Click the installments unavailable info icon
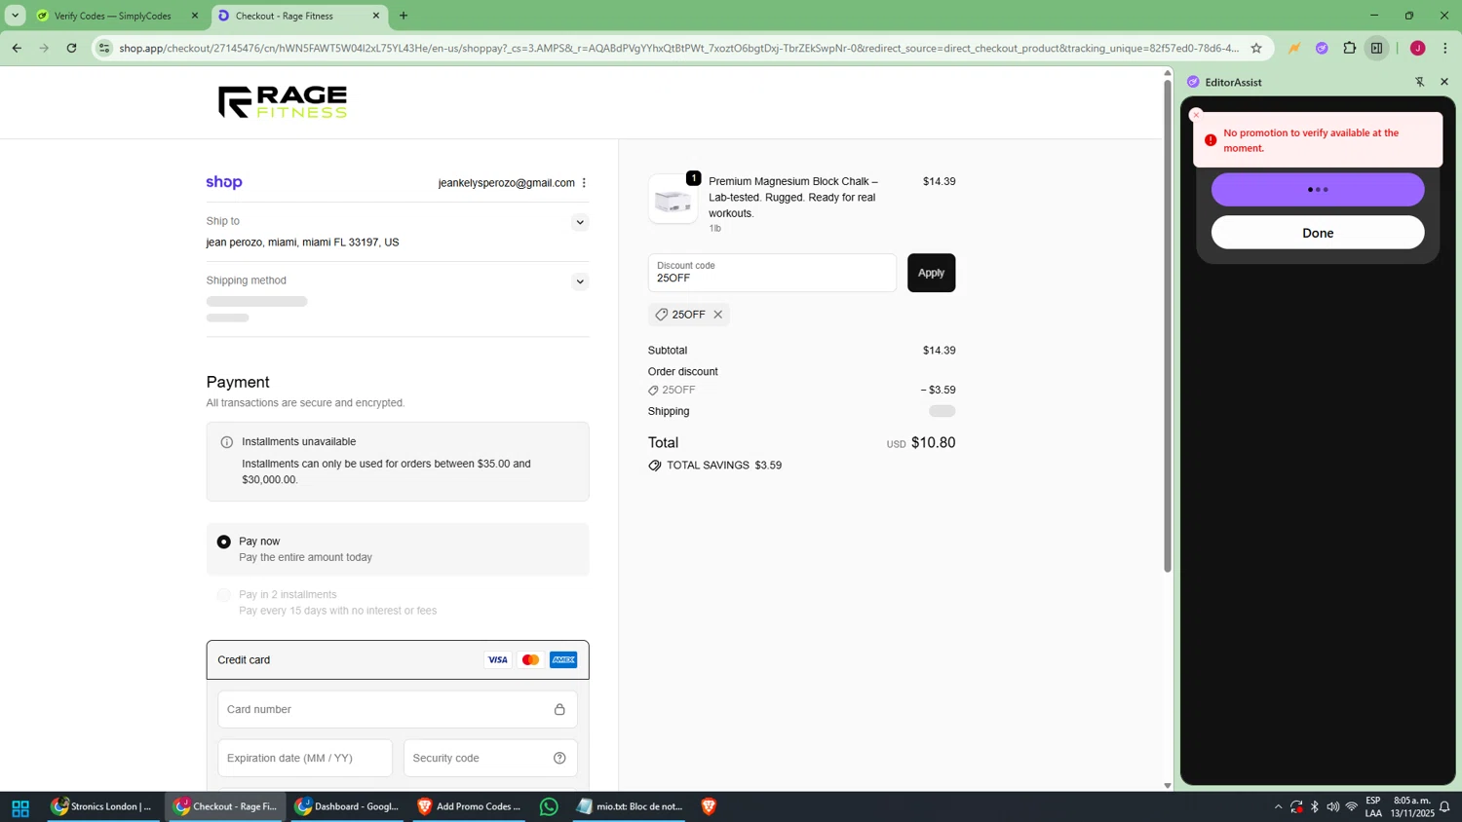Screen dimensions: 1462x822 227,442
